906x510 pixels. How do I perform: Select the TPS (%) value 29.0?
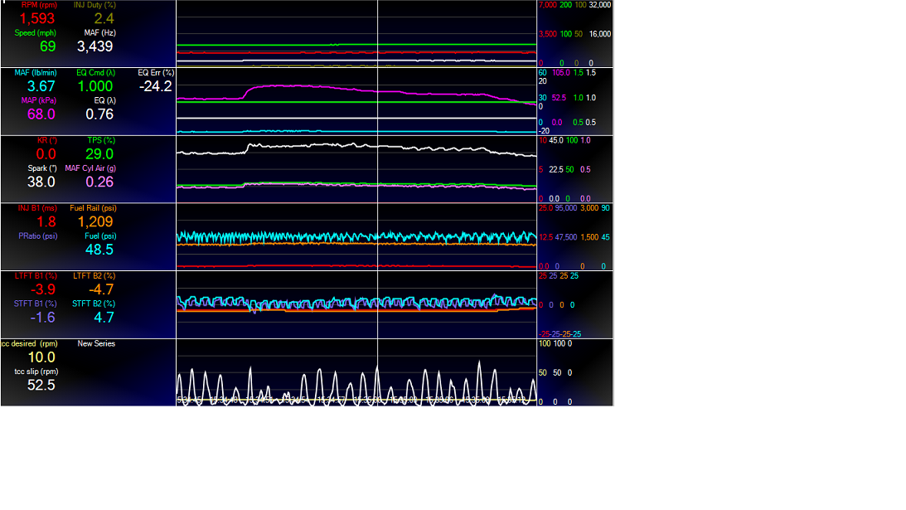(99, 154)
